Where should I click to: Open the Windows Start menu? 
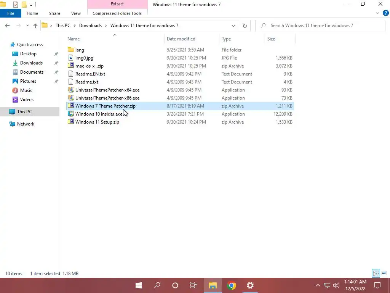point(139,285)
